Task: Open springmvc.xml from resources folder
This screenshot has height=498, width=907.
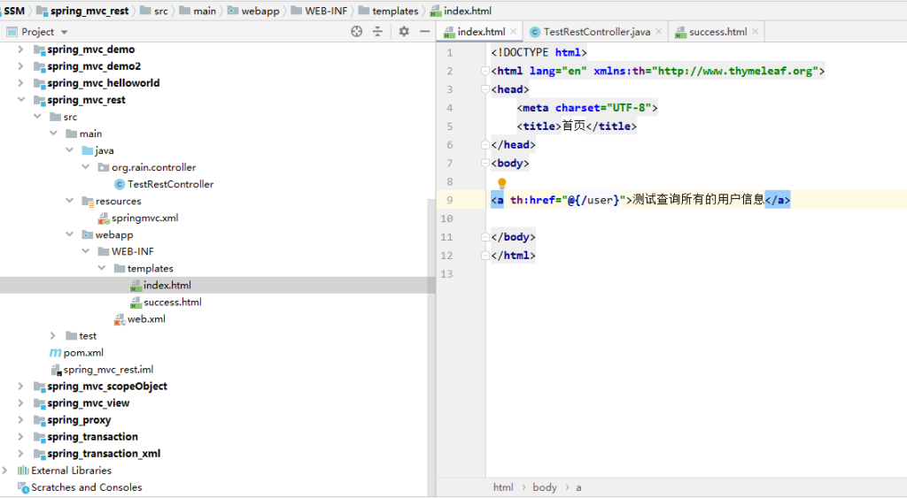Action: pos(144,218)
